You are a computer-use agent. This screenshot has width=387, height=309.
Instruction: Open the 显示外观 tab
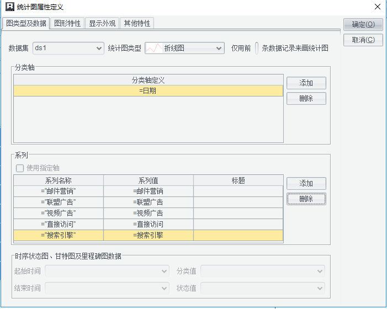pos(102,23)
